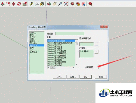The height and width of the screenshot is (103, 136).
Task: Select the Push/Pull tool
Action: pyautogui.click(x=2, y=4)
